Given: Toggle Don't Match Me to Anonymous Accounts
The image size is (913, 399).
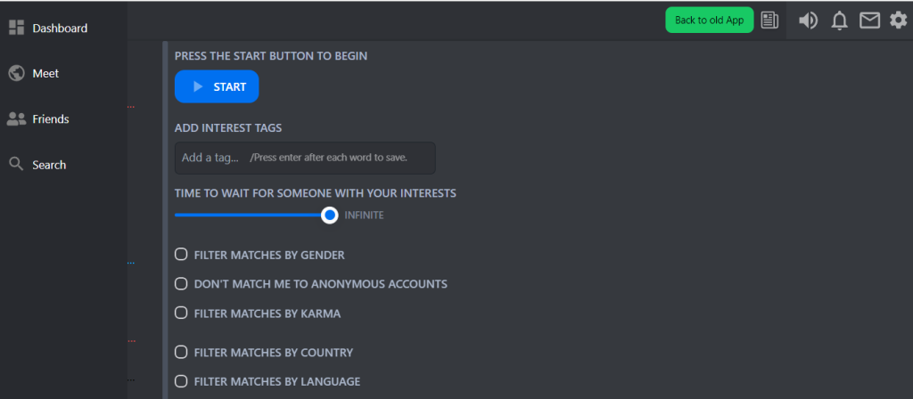Looking at the screenshot, I should pyautogui.click(x=181, y=284).
